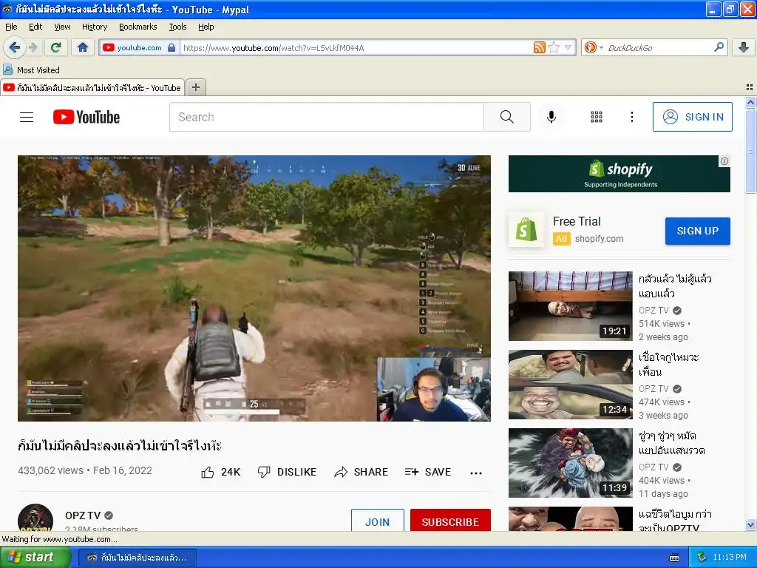Like the video with thumbs up icon
Image resolution: width=757 pixels, height=568 pixels.
pyautogui.click(x=208, y=472)
